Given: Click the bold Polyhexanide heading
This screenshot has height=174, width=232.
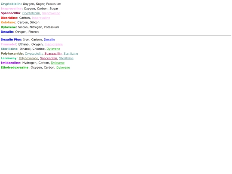Looking at the screenshot, I should (x=12, y=54).
